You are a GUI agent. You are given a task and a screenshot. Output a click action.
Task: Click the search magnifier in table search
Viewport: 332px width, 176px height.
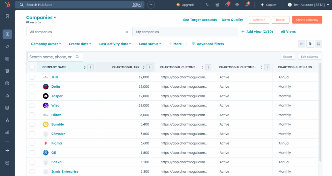click(x=77, y=57)
